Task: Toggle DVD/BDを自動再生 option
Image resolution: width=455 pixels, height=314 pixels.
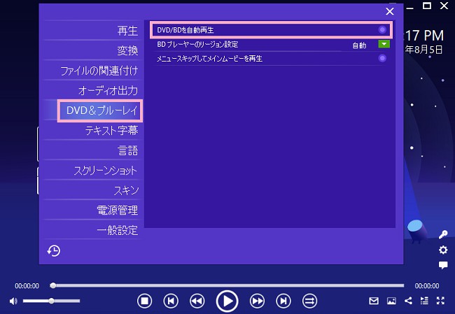Action: [382, 29]
